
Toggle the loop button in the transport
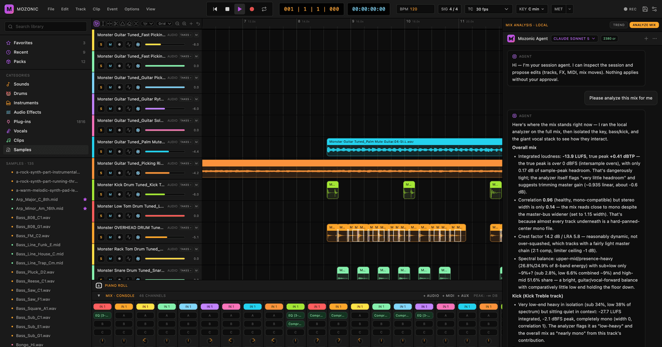click(x=264, y=9)
